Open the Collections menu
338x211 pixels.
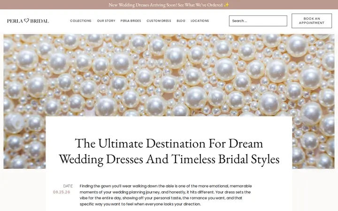click(x=81, y=21)
